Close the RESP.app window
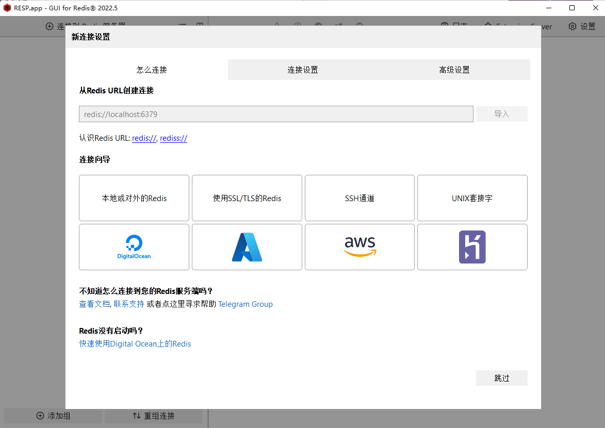605x428 pixels. pos(595,8)
